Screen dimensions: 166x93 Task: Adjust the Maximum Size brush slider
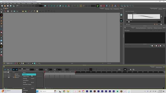(x=141, y=22)
